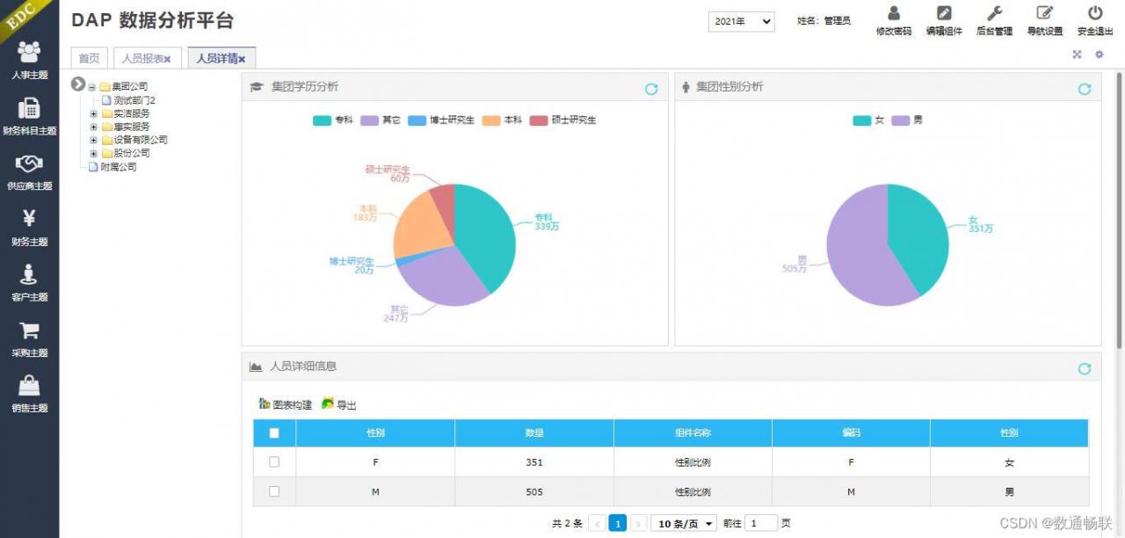The height and width of the screenshot is (538, 1125).
Task: Go to previous page arrow in pagination
Action: 597,523
